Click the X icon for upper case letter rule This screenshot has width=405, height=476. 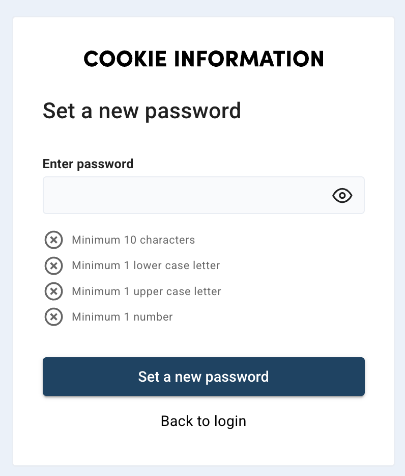tap(53, 291)
